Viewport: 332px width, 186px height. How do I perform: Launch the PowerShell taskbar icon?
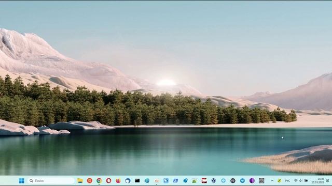pyautogui.click(x=175, y=181)
